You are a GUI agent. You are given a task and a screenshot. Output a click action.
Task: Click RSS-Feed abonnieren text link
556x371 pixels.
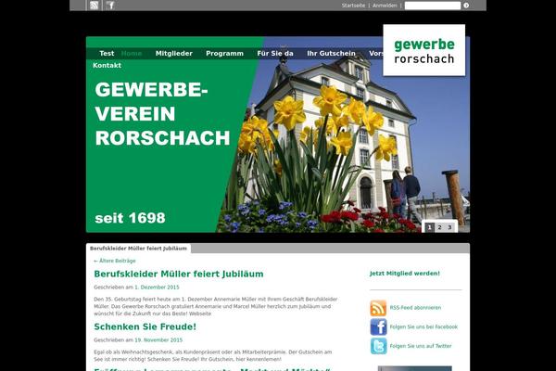point(415,308)
